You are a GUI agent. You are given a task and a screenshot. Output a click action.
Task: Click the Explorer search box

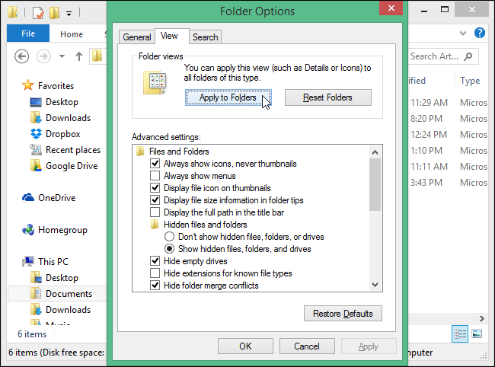pos(443,56)
